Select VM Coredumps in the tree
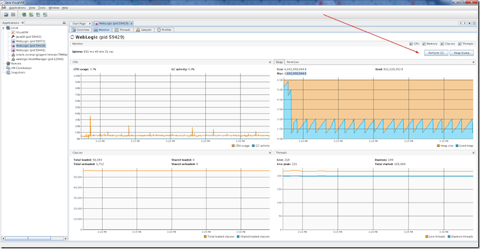Image resolution: width=480 pixels, height=249 pixels. click(x=21, y=68)
